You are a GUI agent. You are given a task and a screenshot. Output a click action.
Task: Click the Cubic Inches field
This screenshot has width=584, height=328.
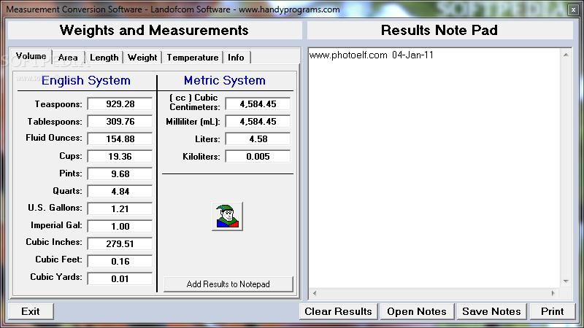tap(120, 243)
